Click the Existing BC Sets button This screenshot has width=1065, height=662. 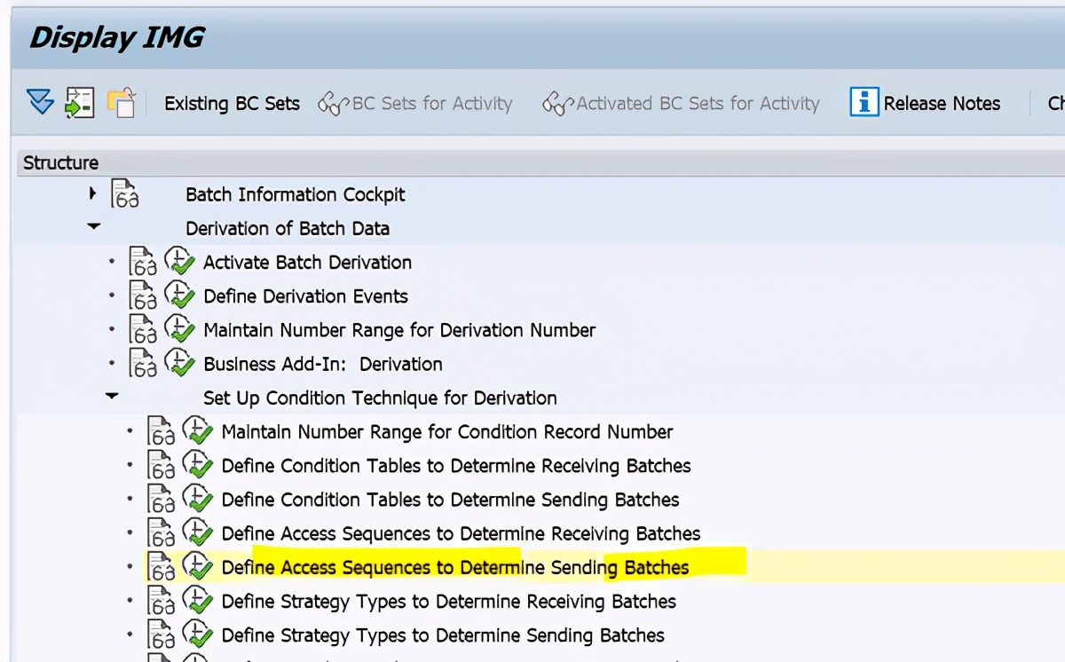tap(231, 103)
